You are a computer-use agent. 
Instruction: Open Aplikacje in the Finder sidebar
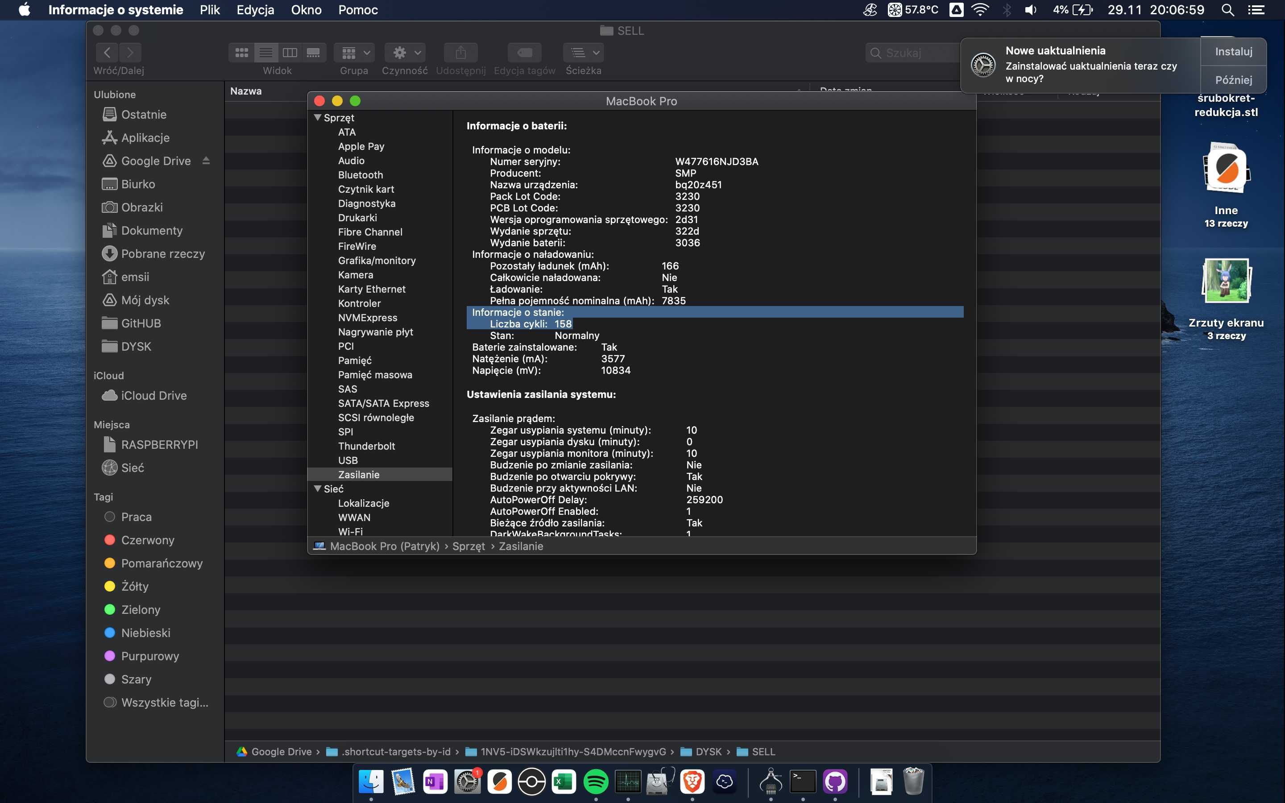click(x=155, y=137)
